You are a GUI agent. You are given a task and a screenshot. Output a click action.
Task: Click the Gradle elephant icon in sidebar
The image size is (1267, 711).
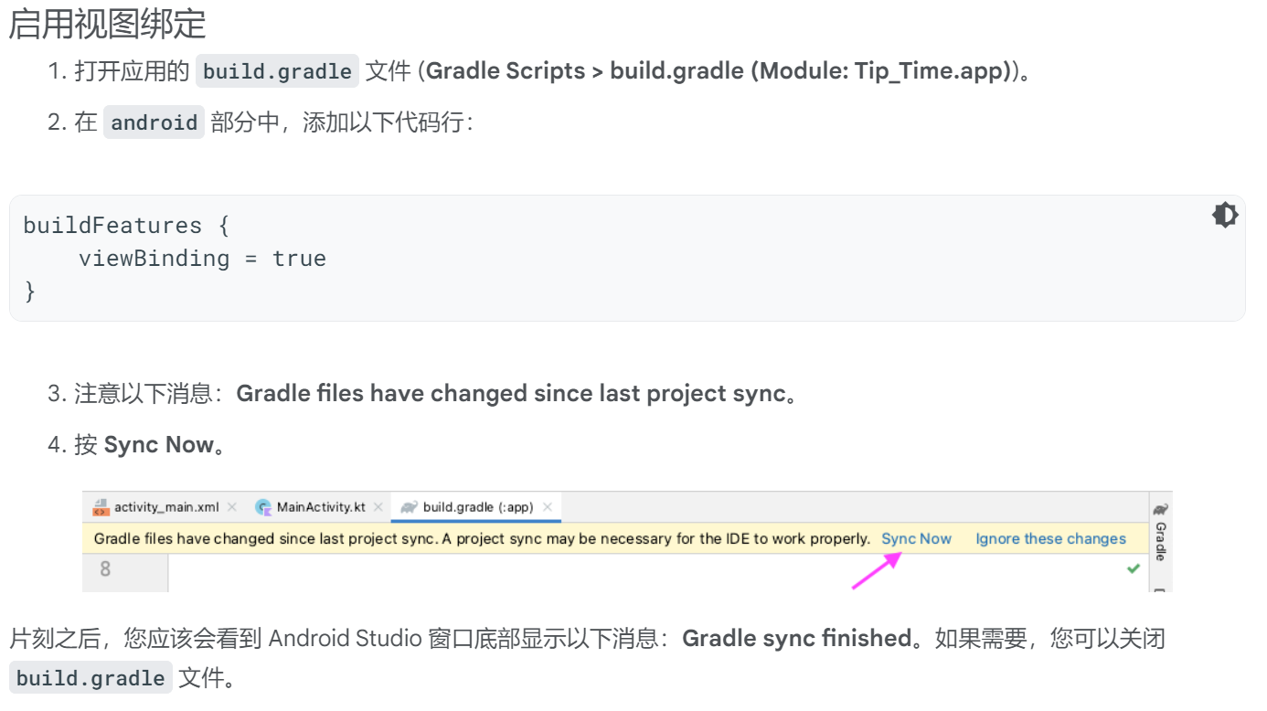click(1160, 509)
